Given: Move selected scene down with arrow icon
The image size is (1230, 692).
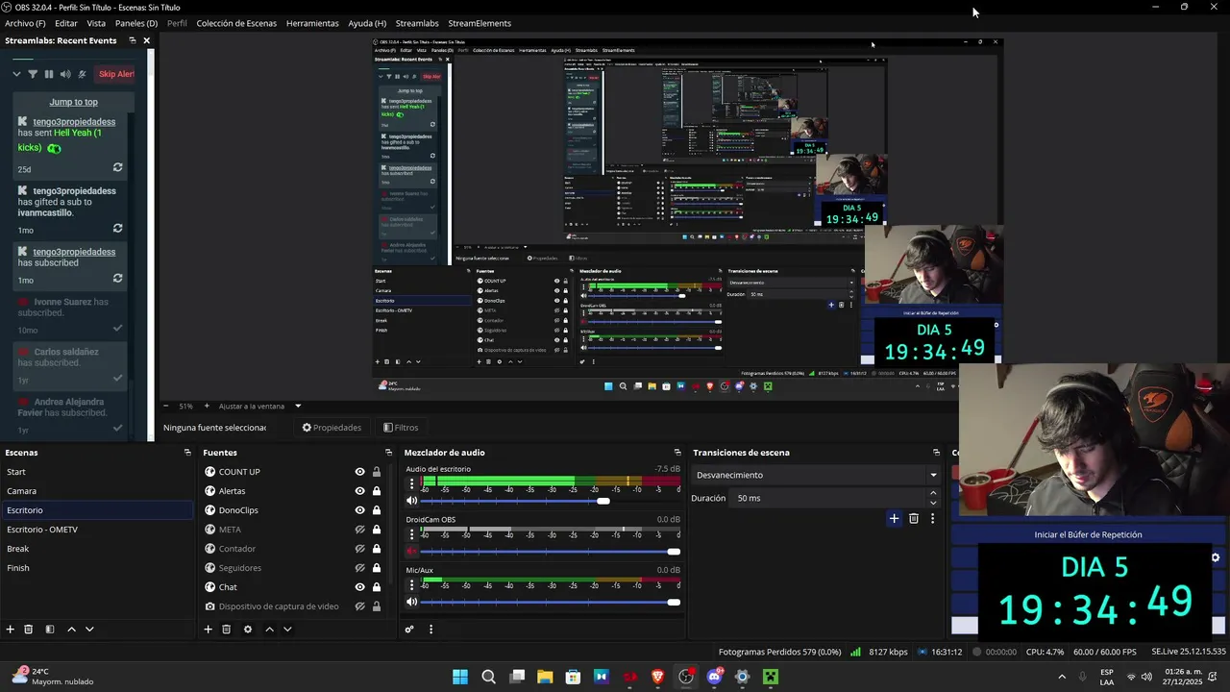Looking at the screenshot, I should tap(89, 630).
